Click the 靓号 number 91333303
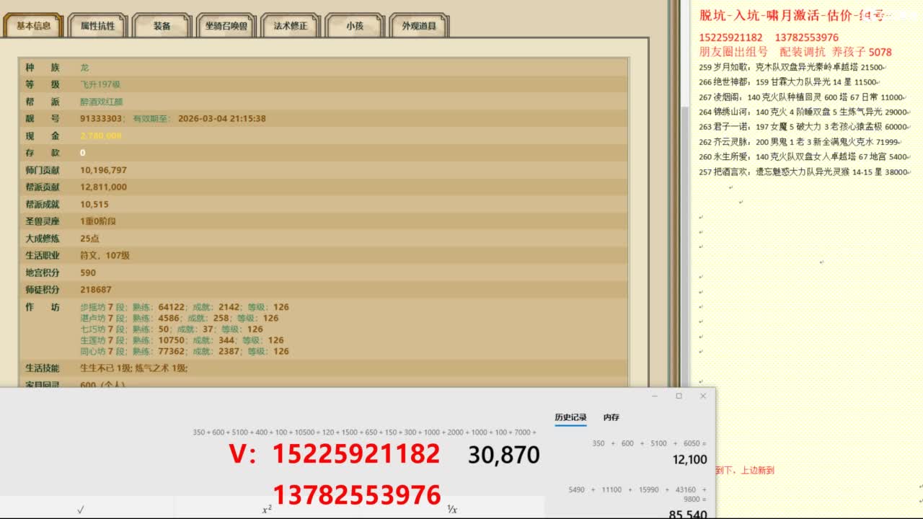This screenshot has width=923, height=519. [x=101, y=119]
